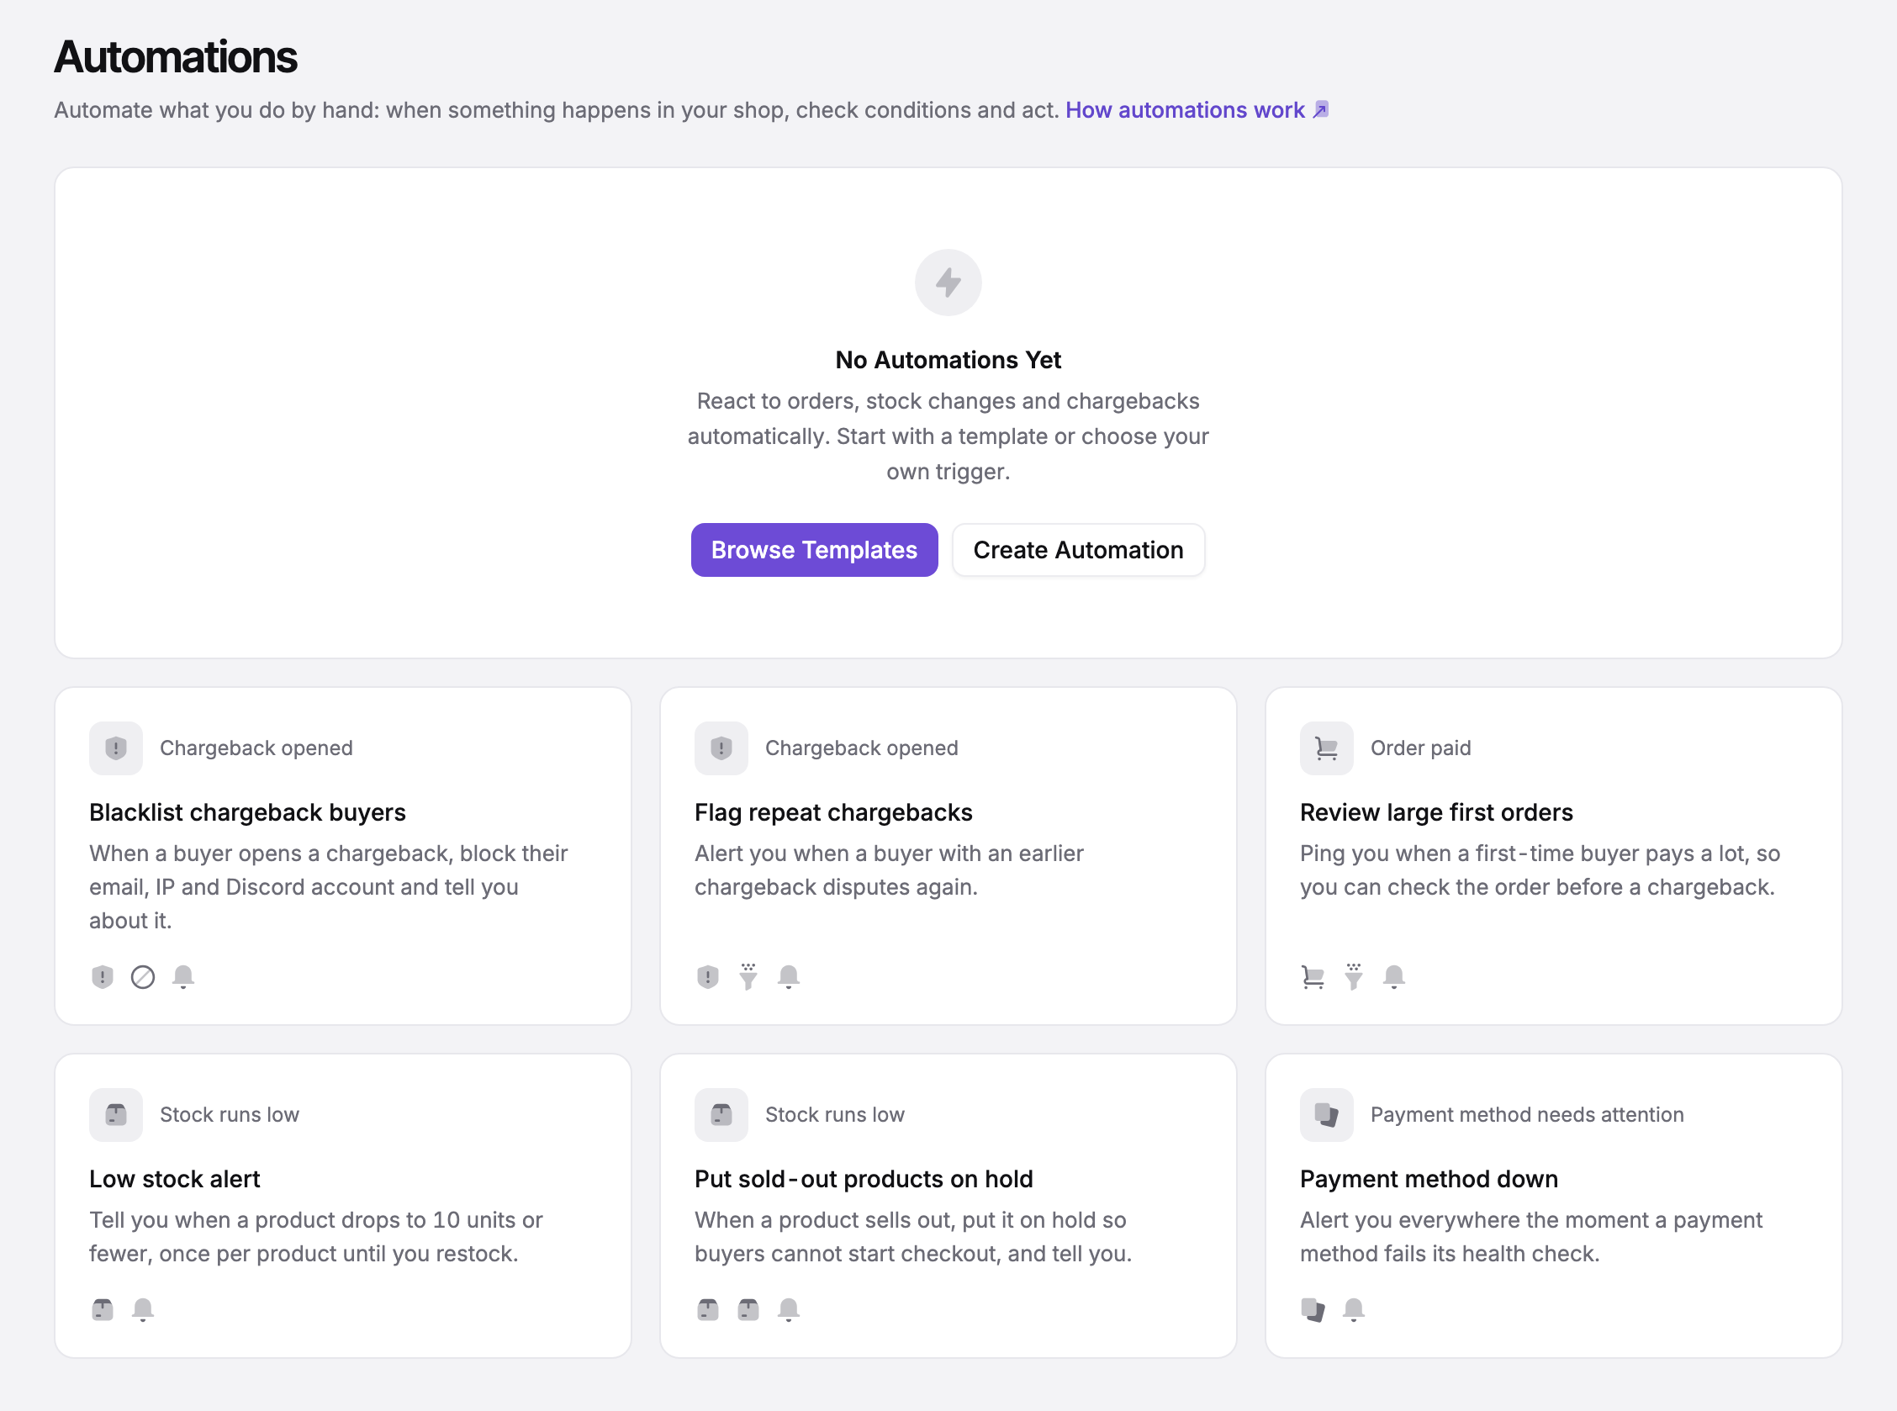Click the cart icon next to Order paid
The width and height of the screenshot is (1897, 1411).
tap(1326, 748)
